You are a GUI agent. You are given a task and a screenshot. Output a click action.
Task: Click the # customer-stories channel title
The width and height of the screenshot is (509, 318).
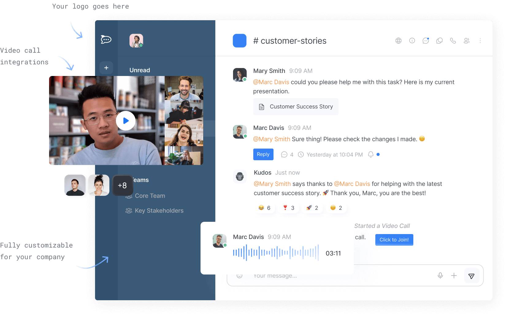[290, 41]
